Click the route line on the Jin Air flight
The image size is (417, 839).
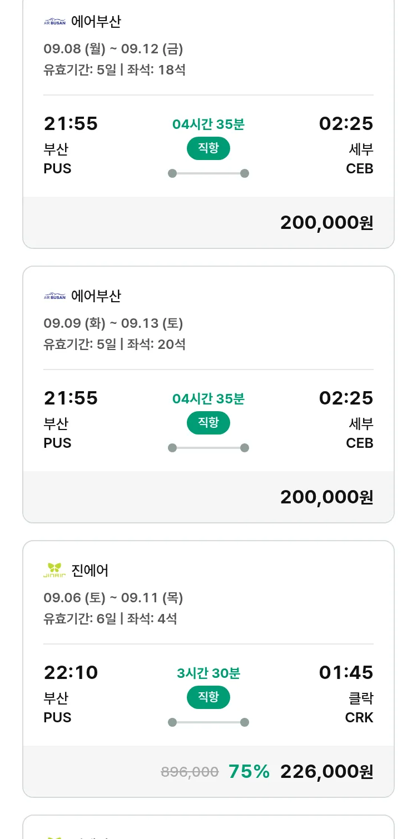pyautogui.click(x=208, y=722)
